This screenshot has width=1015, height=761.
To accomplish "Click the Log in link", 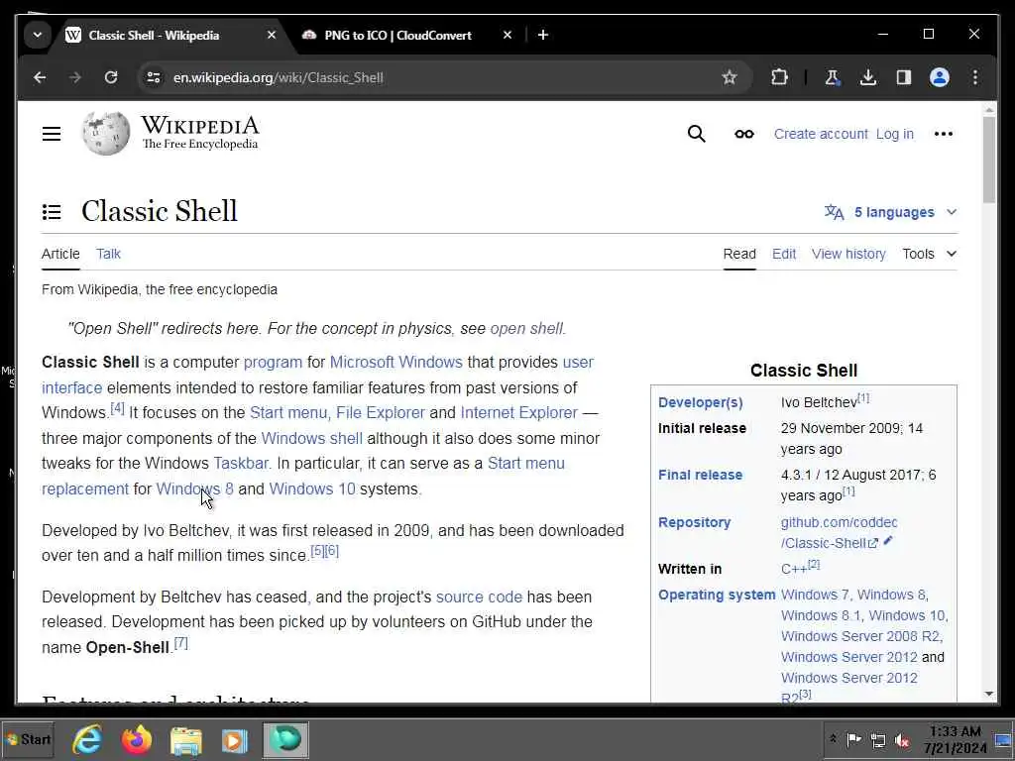I will [x=895, y=134].
